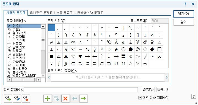Select 선문자 in the list
This screenshot has width=198, height=105.
click(24, 44)
